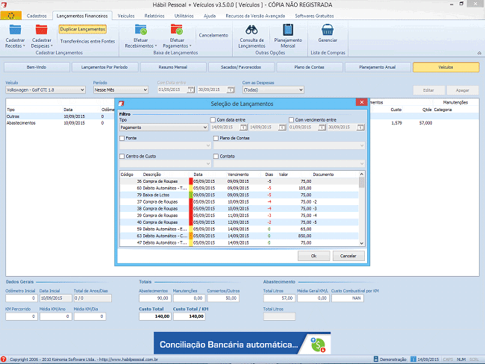Open calendar picker for 30/09/2015 period end
Image resolution: width=485 pixels, height=364 pixels.
click(231, 90)
